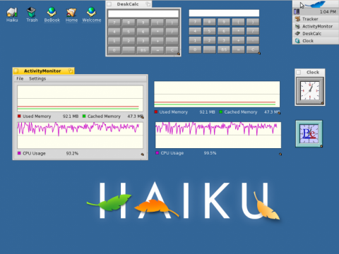
Task: Select Clock in the Deskbar
Action: (316, 41)
